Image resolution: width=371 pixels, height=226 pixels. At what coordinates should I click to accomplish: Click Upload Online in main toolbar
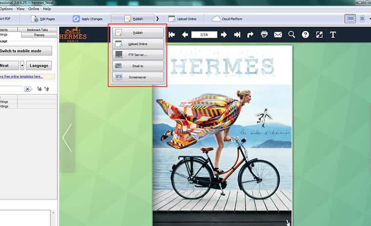[x=182, y=19]
